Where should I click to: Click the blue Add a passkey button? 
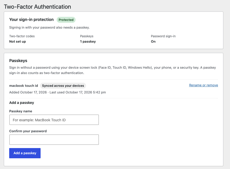25,153
